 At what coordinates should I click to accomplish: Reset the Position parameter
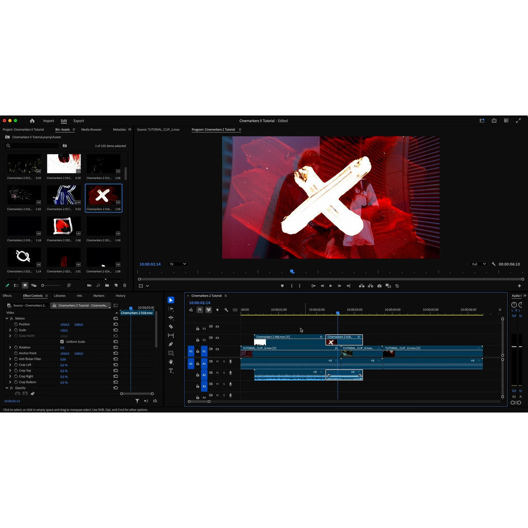coord(116,324)
